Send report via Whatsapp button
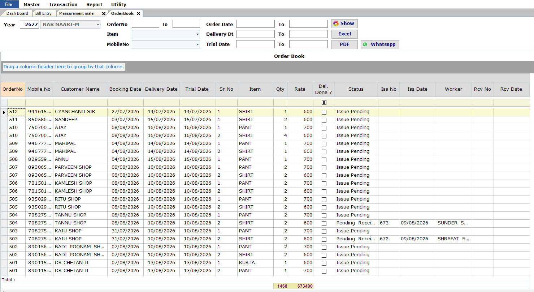The height and width of the screenshot is (292, 534). tap(380, 44)
